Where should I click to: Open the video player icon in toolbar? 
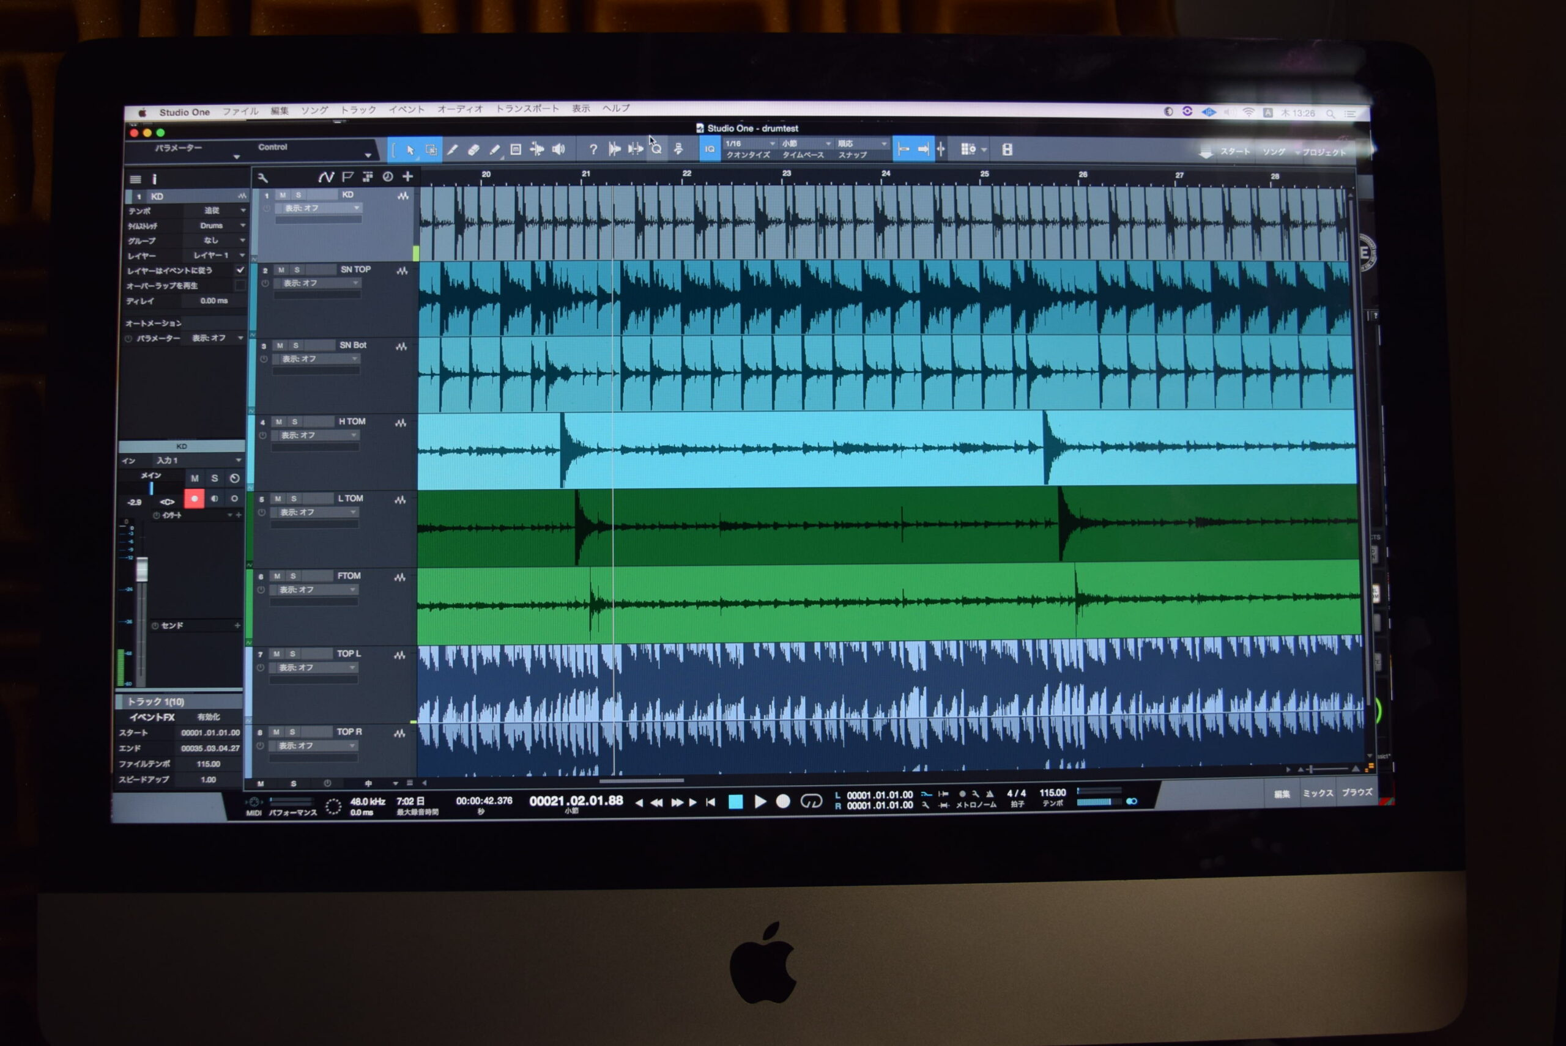click(1008, 150)
